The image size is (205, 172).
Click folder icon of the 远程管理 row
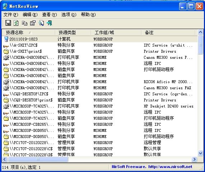click(x=6, y=143)
